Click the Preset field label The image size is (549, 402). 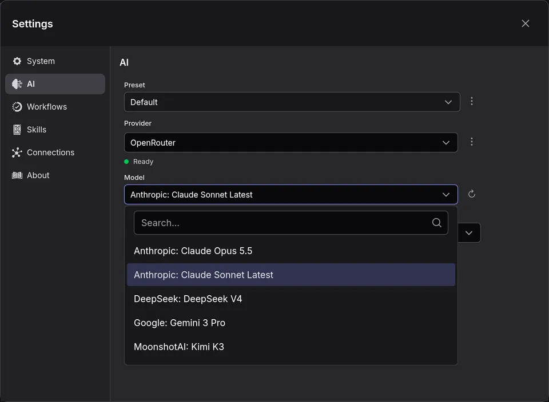134,85
